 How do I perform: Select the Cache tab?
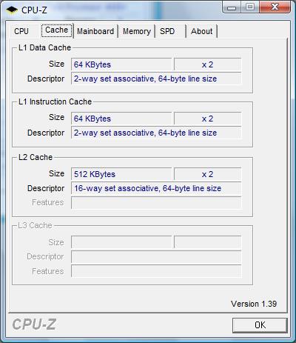57,30
